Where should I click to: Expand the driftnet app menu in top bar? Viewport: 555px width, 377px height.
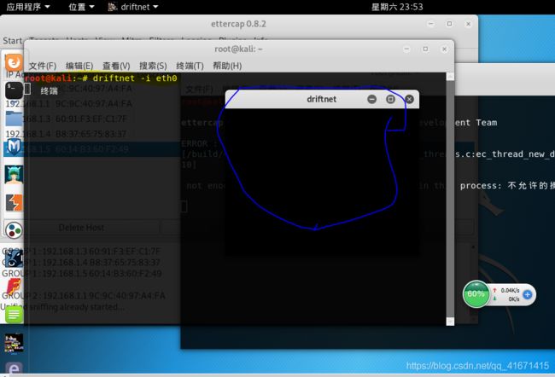pos(133,7)
